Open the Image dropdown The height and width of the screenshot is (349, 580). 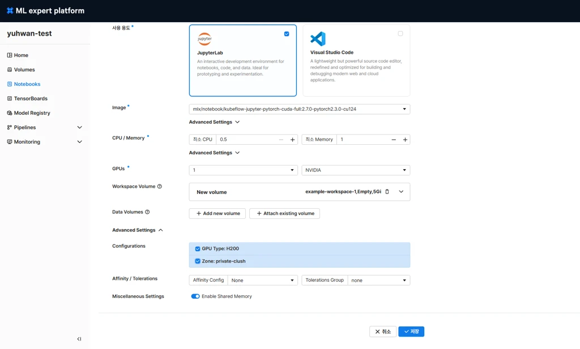point(299,109)
